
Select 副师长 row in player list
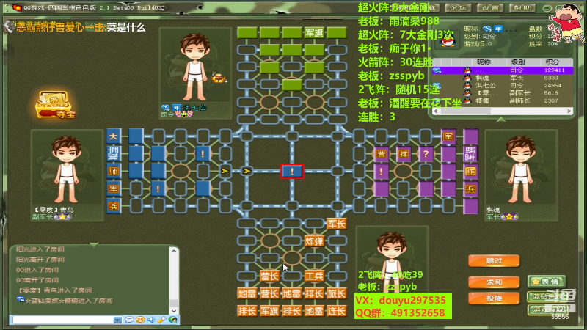pyautogui.click(x=503, y=100)
